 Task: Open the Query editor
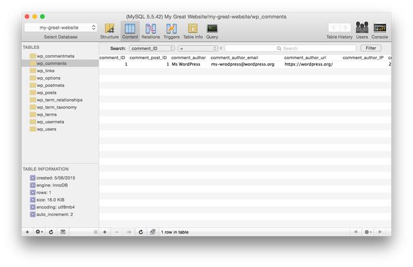coord(212,31)
